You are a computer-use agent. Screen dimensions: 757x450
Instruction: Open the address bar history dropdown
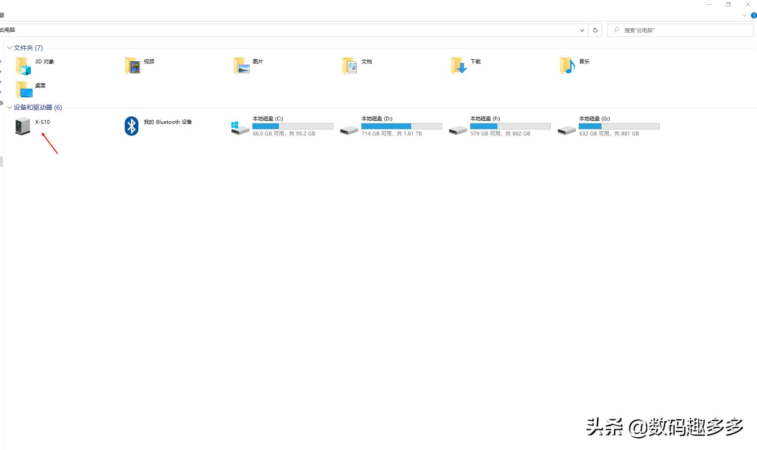point(582,30)
